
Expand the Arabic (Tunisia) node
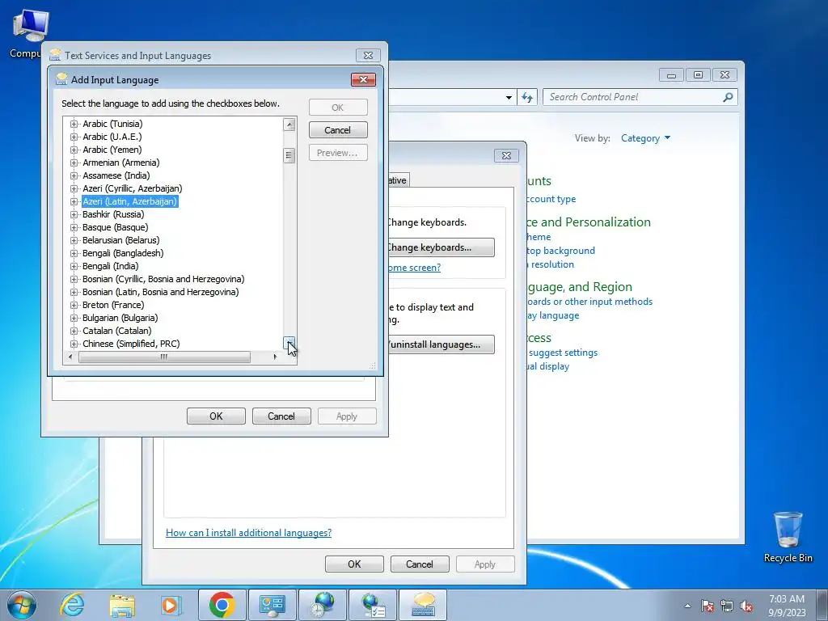pyautogui.click(x=74, y=124)
